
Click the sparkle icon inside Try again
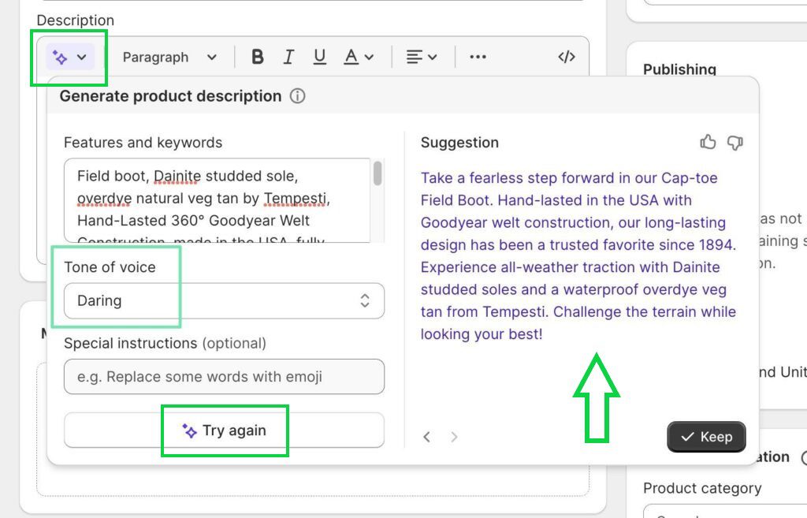coord(189,430)
